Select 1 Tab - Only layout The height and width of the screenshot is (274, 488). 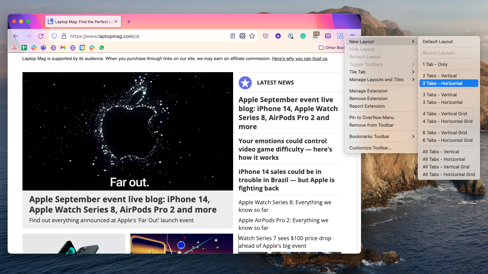[x=449, y=65]
